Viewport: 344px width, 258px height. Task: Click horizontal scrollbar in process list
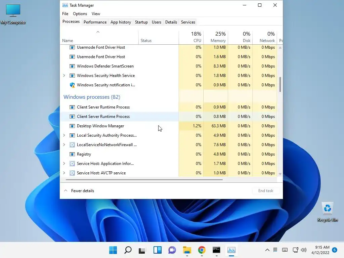click(x=144, y=180)
